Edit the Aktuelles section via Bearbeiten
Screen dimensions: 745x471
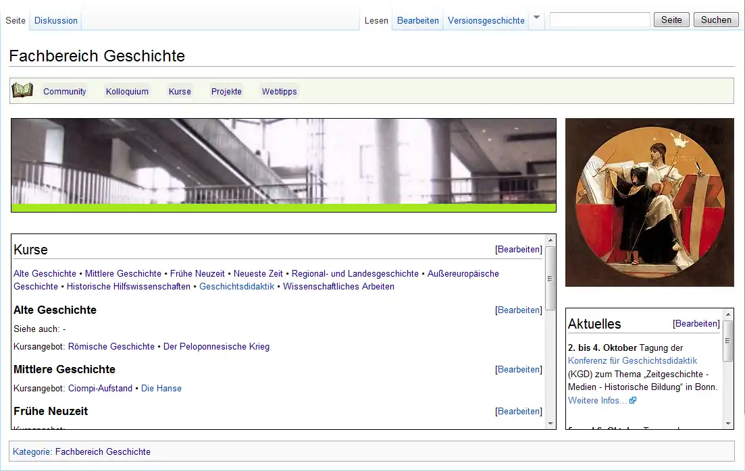tap(696, 323)
